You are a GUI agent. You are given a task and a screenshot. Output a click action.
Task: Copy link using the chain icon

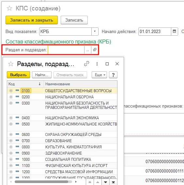86,64
